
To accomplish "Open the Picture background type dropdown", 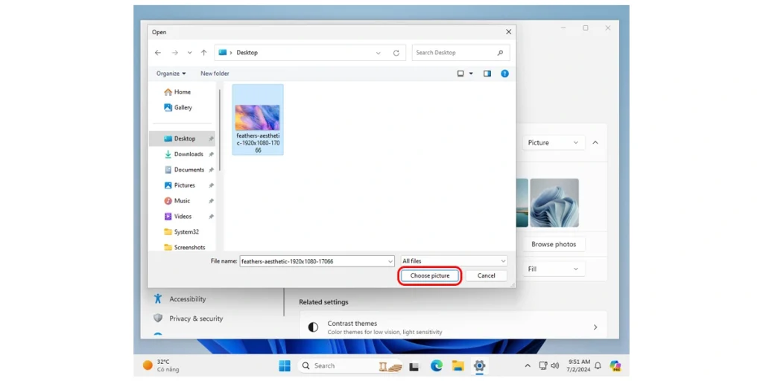I will [x=554, y=143].
